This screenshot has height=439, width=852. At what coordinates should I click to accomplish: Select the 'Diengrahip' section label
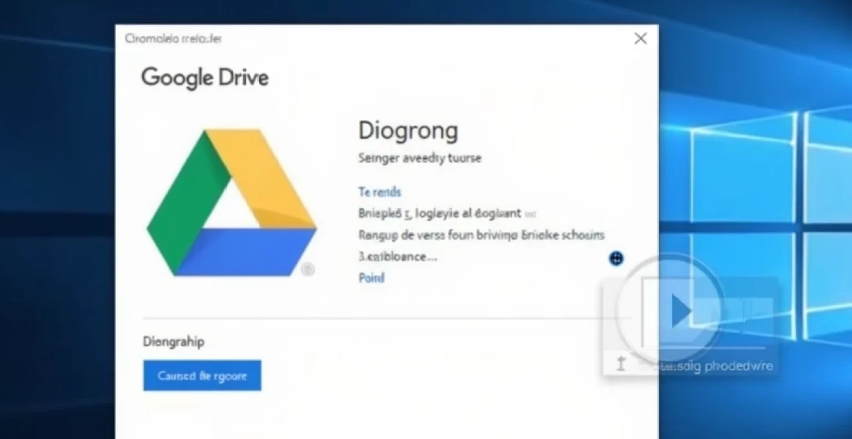(x=173, y=342)
